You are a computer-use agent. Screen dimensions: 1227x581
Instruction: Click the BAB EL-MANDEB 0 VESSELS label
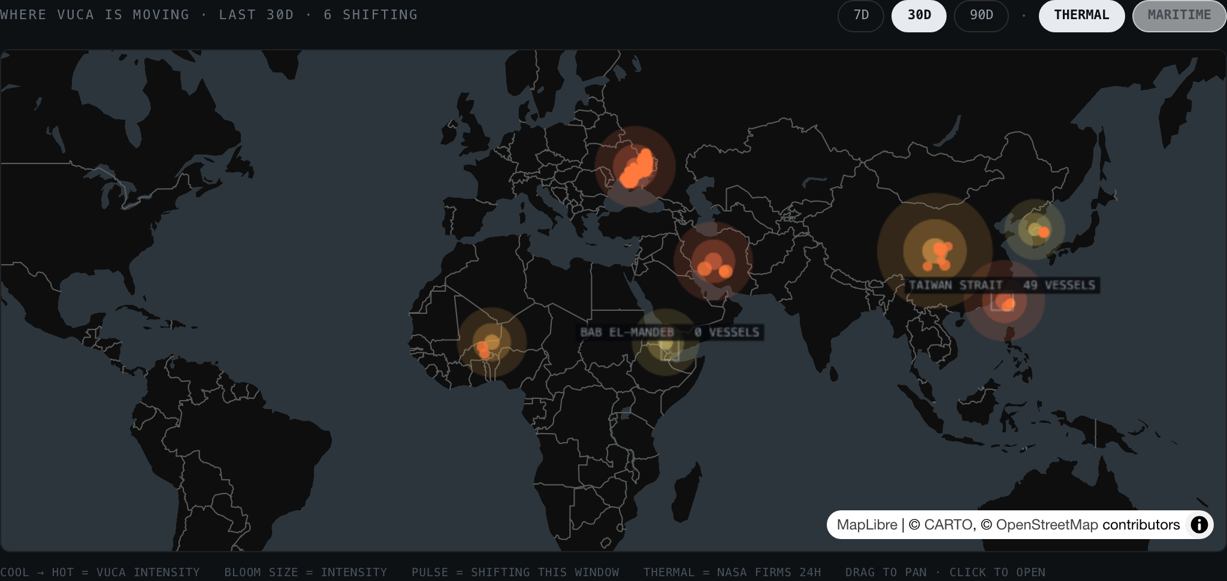point(670,332)
